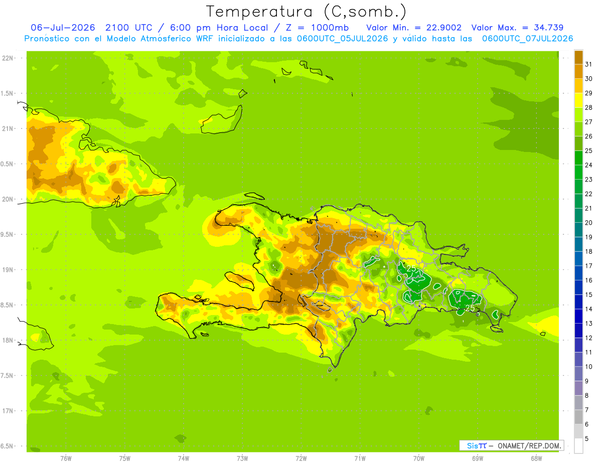Click the legend value "16"
Viewport: 602px width, 465px height.
[588, 280]
